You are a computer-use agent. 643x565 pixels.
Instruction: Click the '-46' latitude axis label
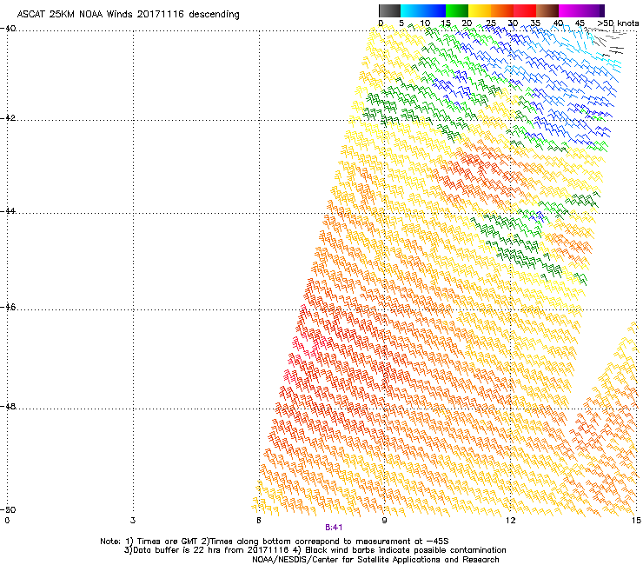pos(8,308)
